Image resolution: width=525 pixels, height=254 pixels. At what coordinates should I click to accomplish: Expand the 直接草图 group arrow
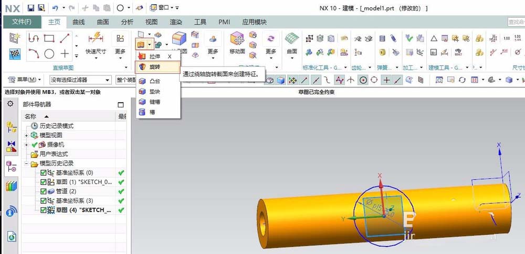126,68
